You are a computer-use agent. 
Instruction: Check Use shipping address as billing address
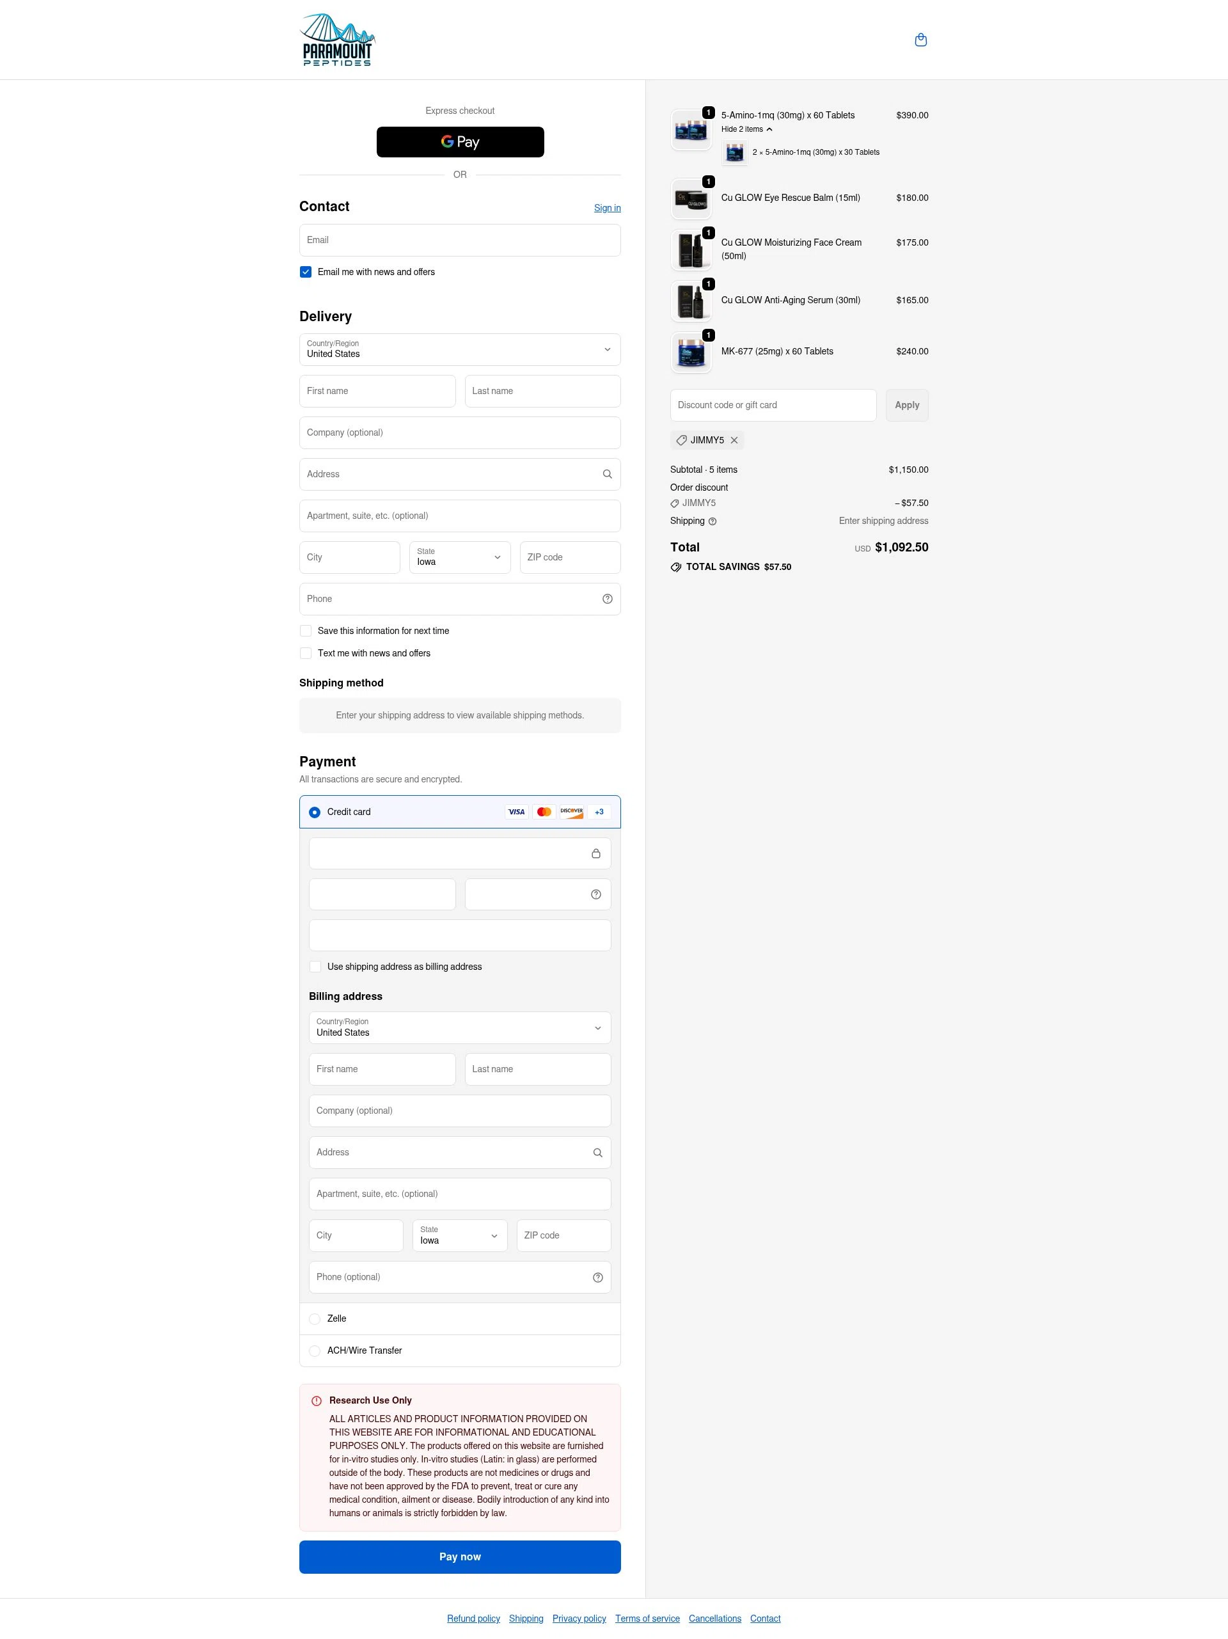[x=315, y=966]
